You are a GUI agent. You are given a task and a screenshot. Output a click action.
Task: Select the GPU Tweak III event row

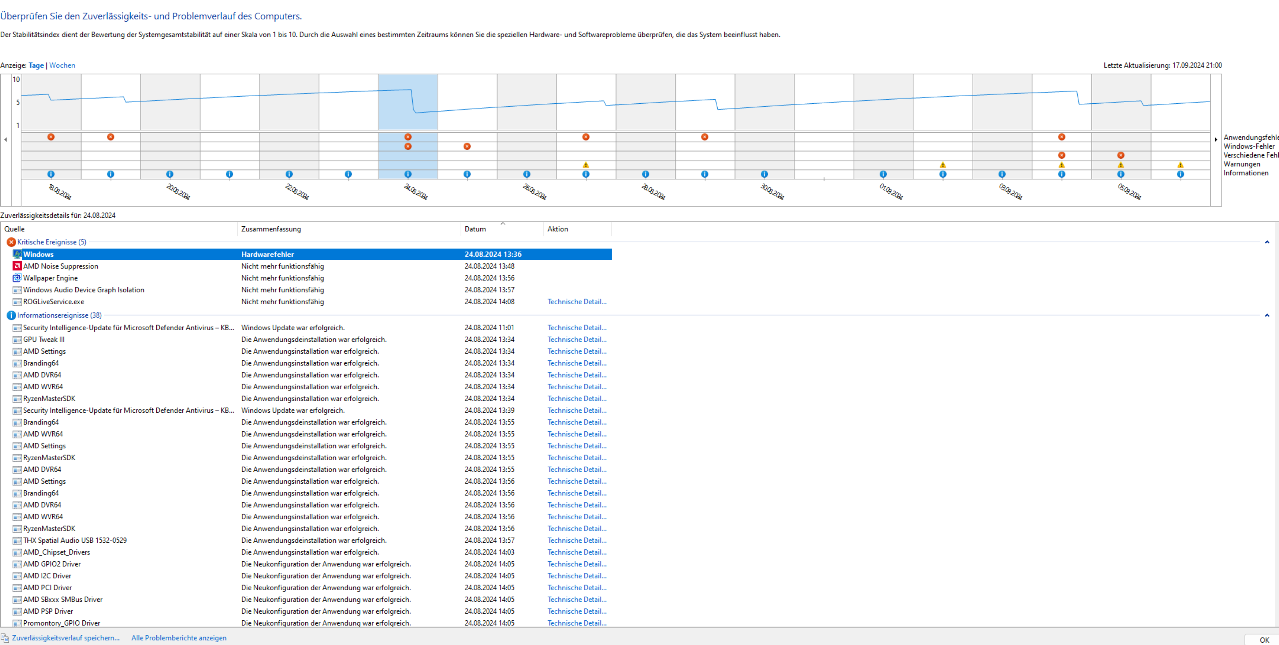coord(44,340)
